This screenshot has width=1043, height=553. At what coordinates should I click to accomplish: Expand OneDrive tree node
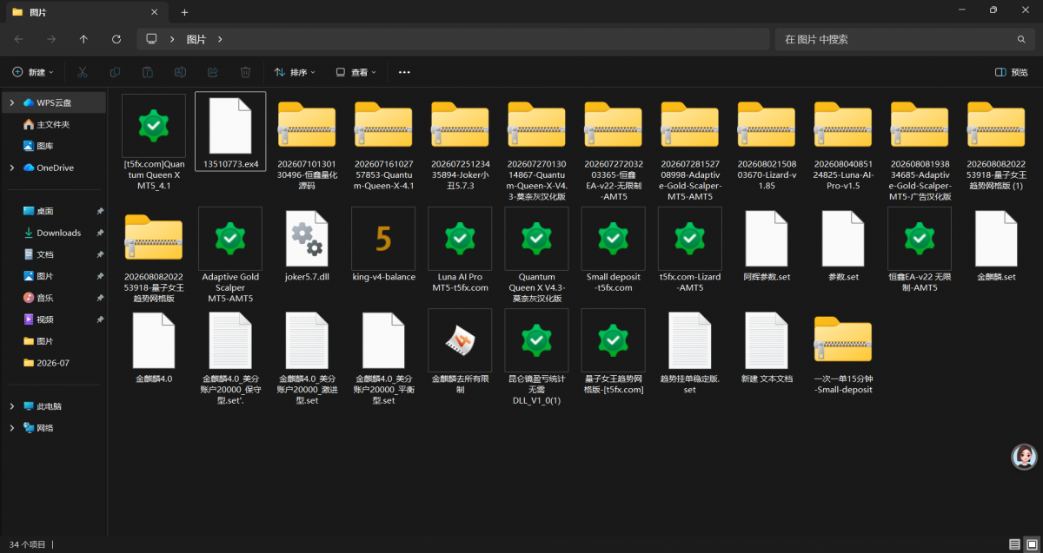[x=11, y=168]
